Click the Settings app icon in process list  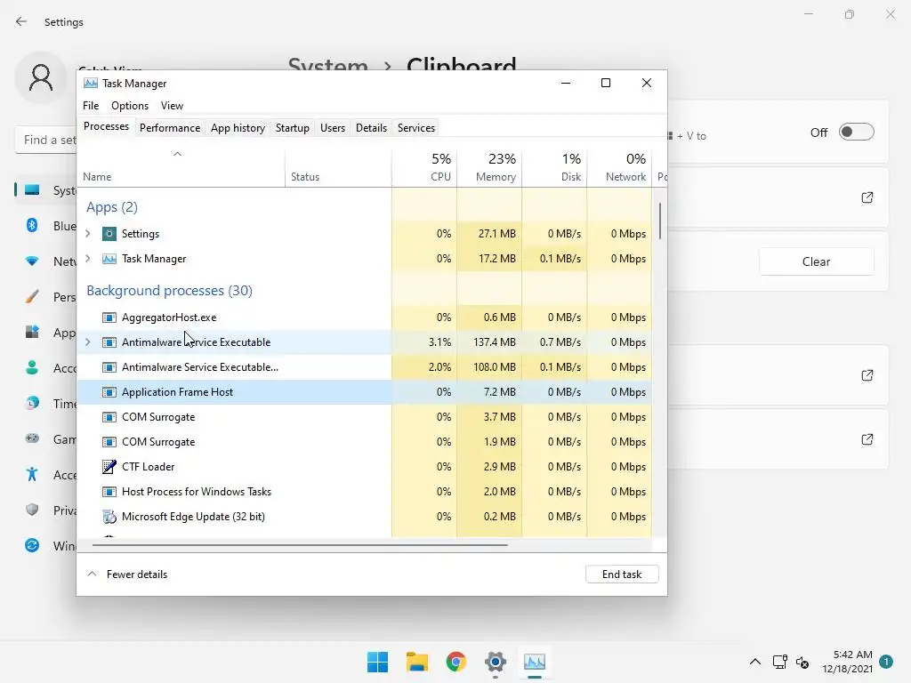point(109,234)
